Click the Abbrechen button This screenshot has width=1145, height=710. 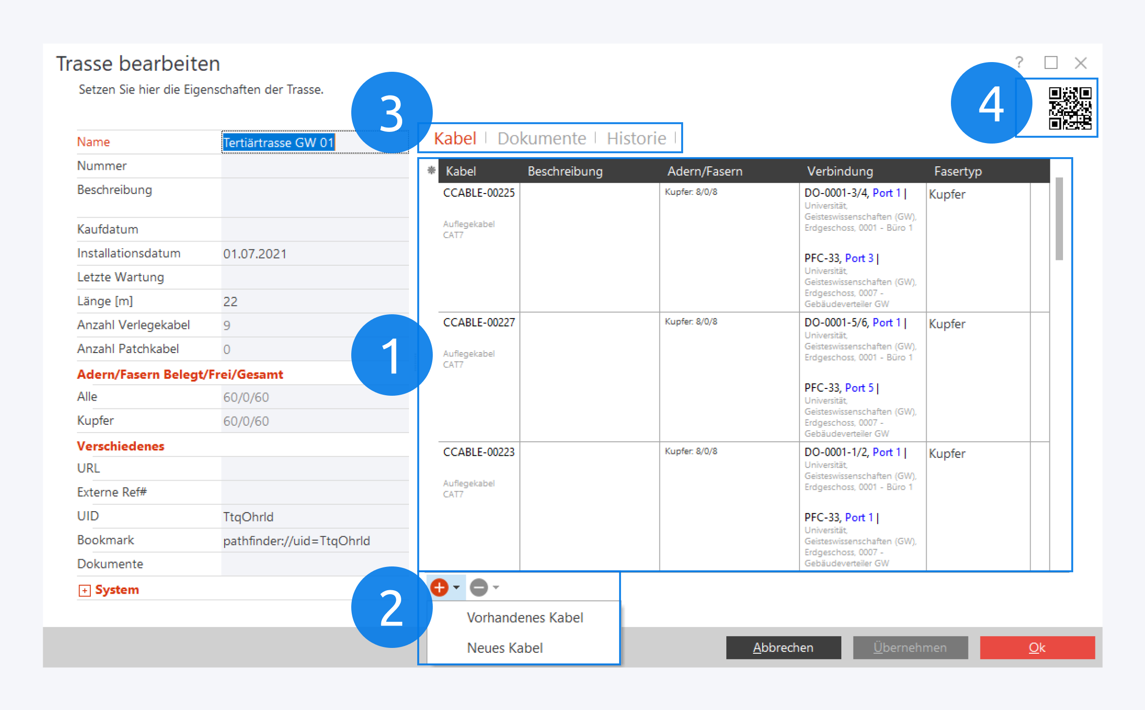tap(783, 647)
